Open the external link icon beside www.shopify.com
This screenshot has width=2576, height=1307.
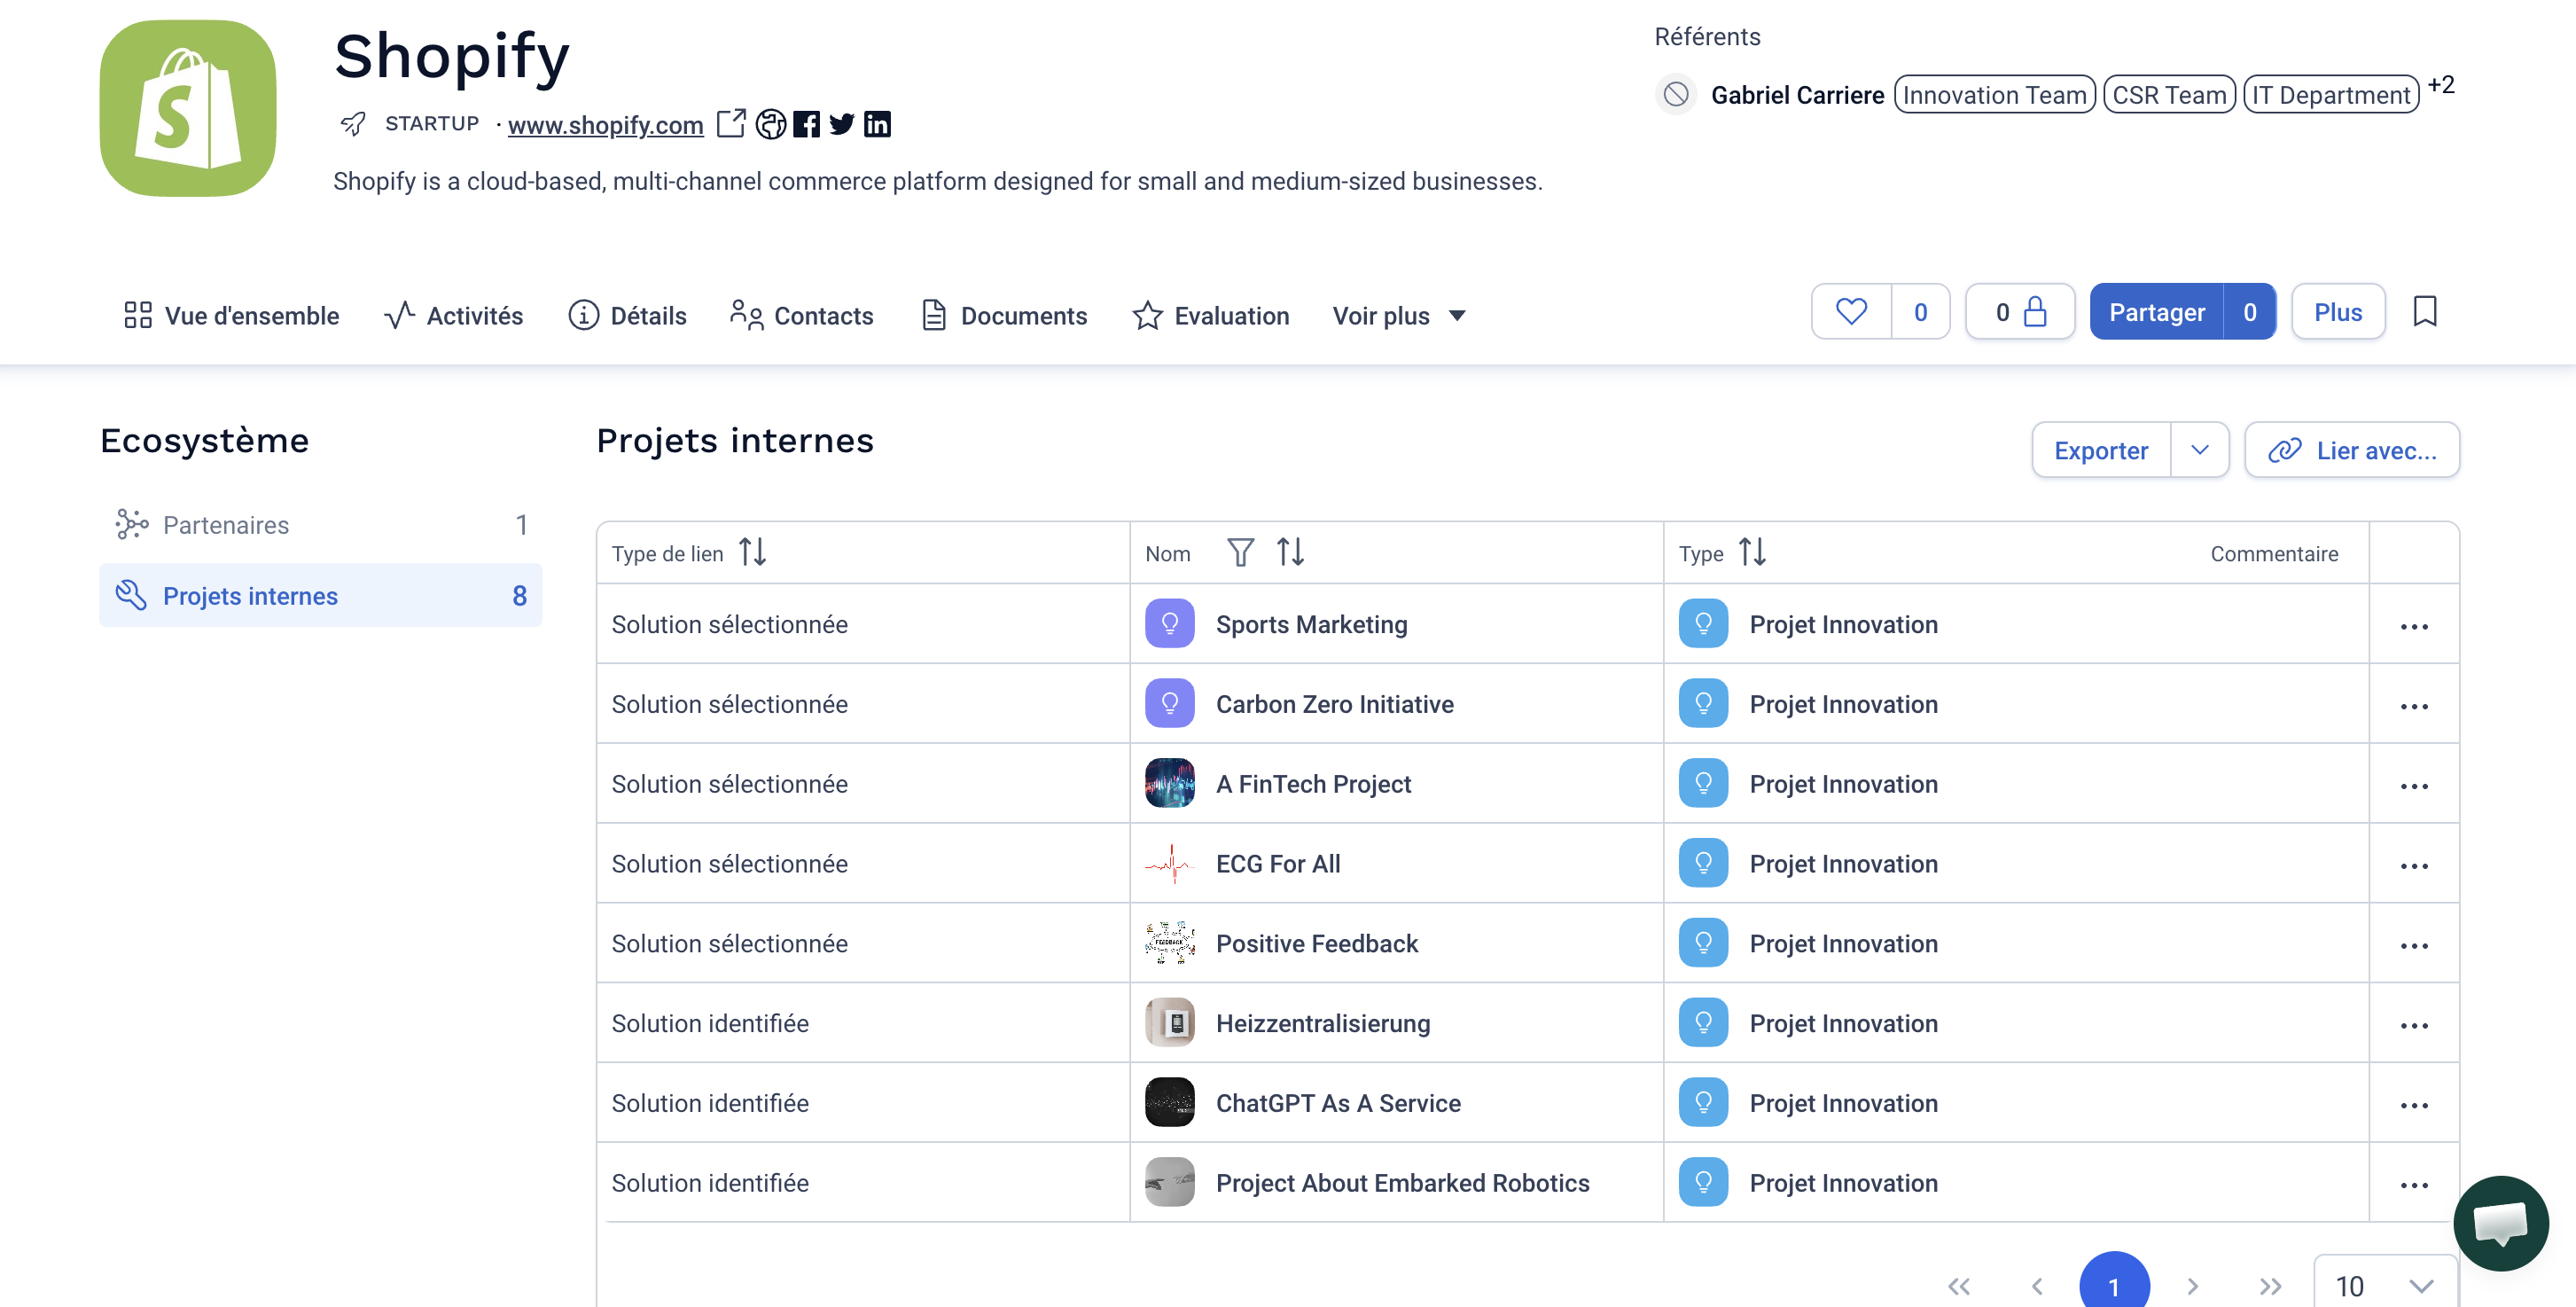pos(731,124)
